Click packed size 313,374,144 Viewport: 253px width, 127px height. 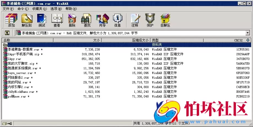tap(139, 54)
